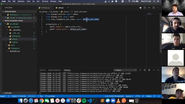Open settings.py in the file tree
The image size is (185, 104).
pyautogui.click(x=16, y=36)
